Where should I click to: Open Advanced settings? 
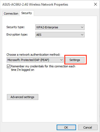coord(23,97)
